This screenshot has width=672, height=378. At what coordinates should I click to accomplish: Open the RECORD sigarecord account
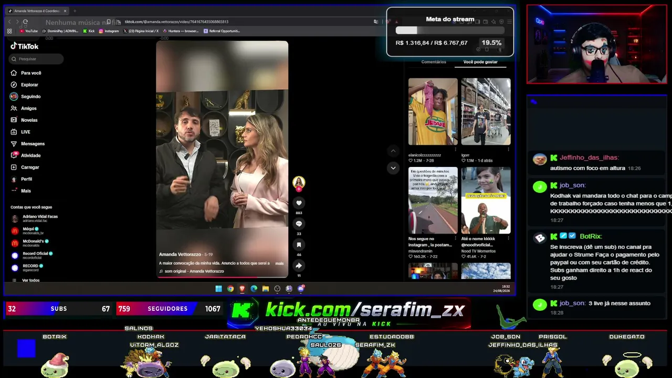coord(27,268)
